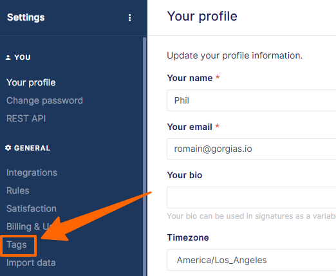
Task: Go to Change password
Action: [44, 100]
